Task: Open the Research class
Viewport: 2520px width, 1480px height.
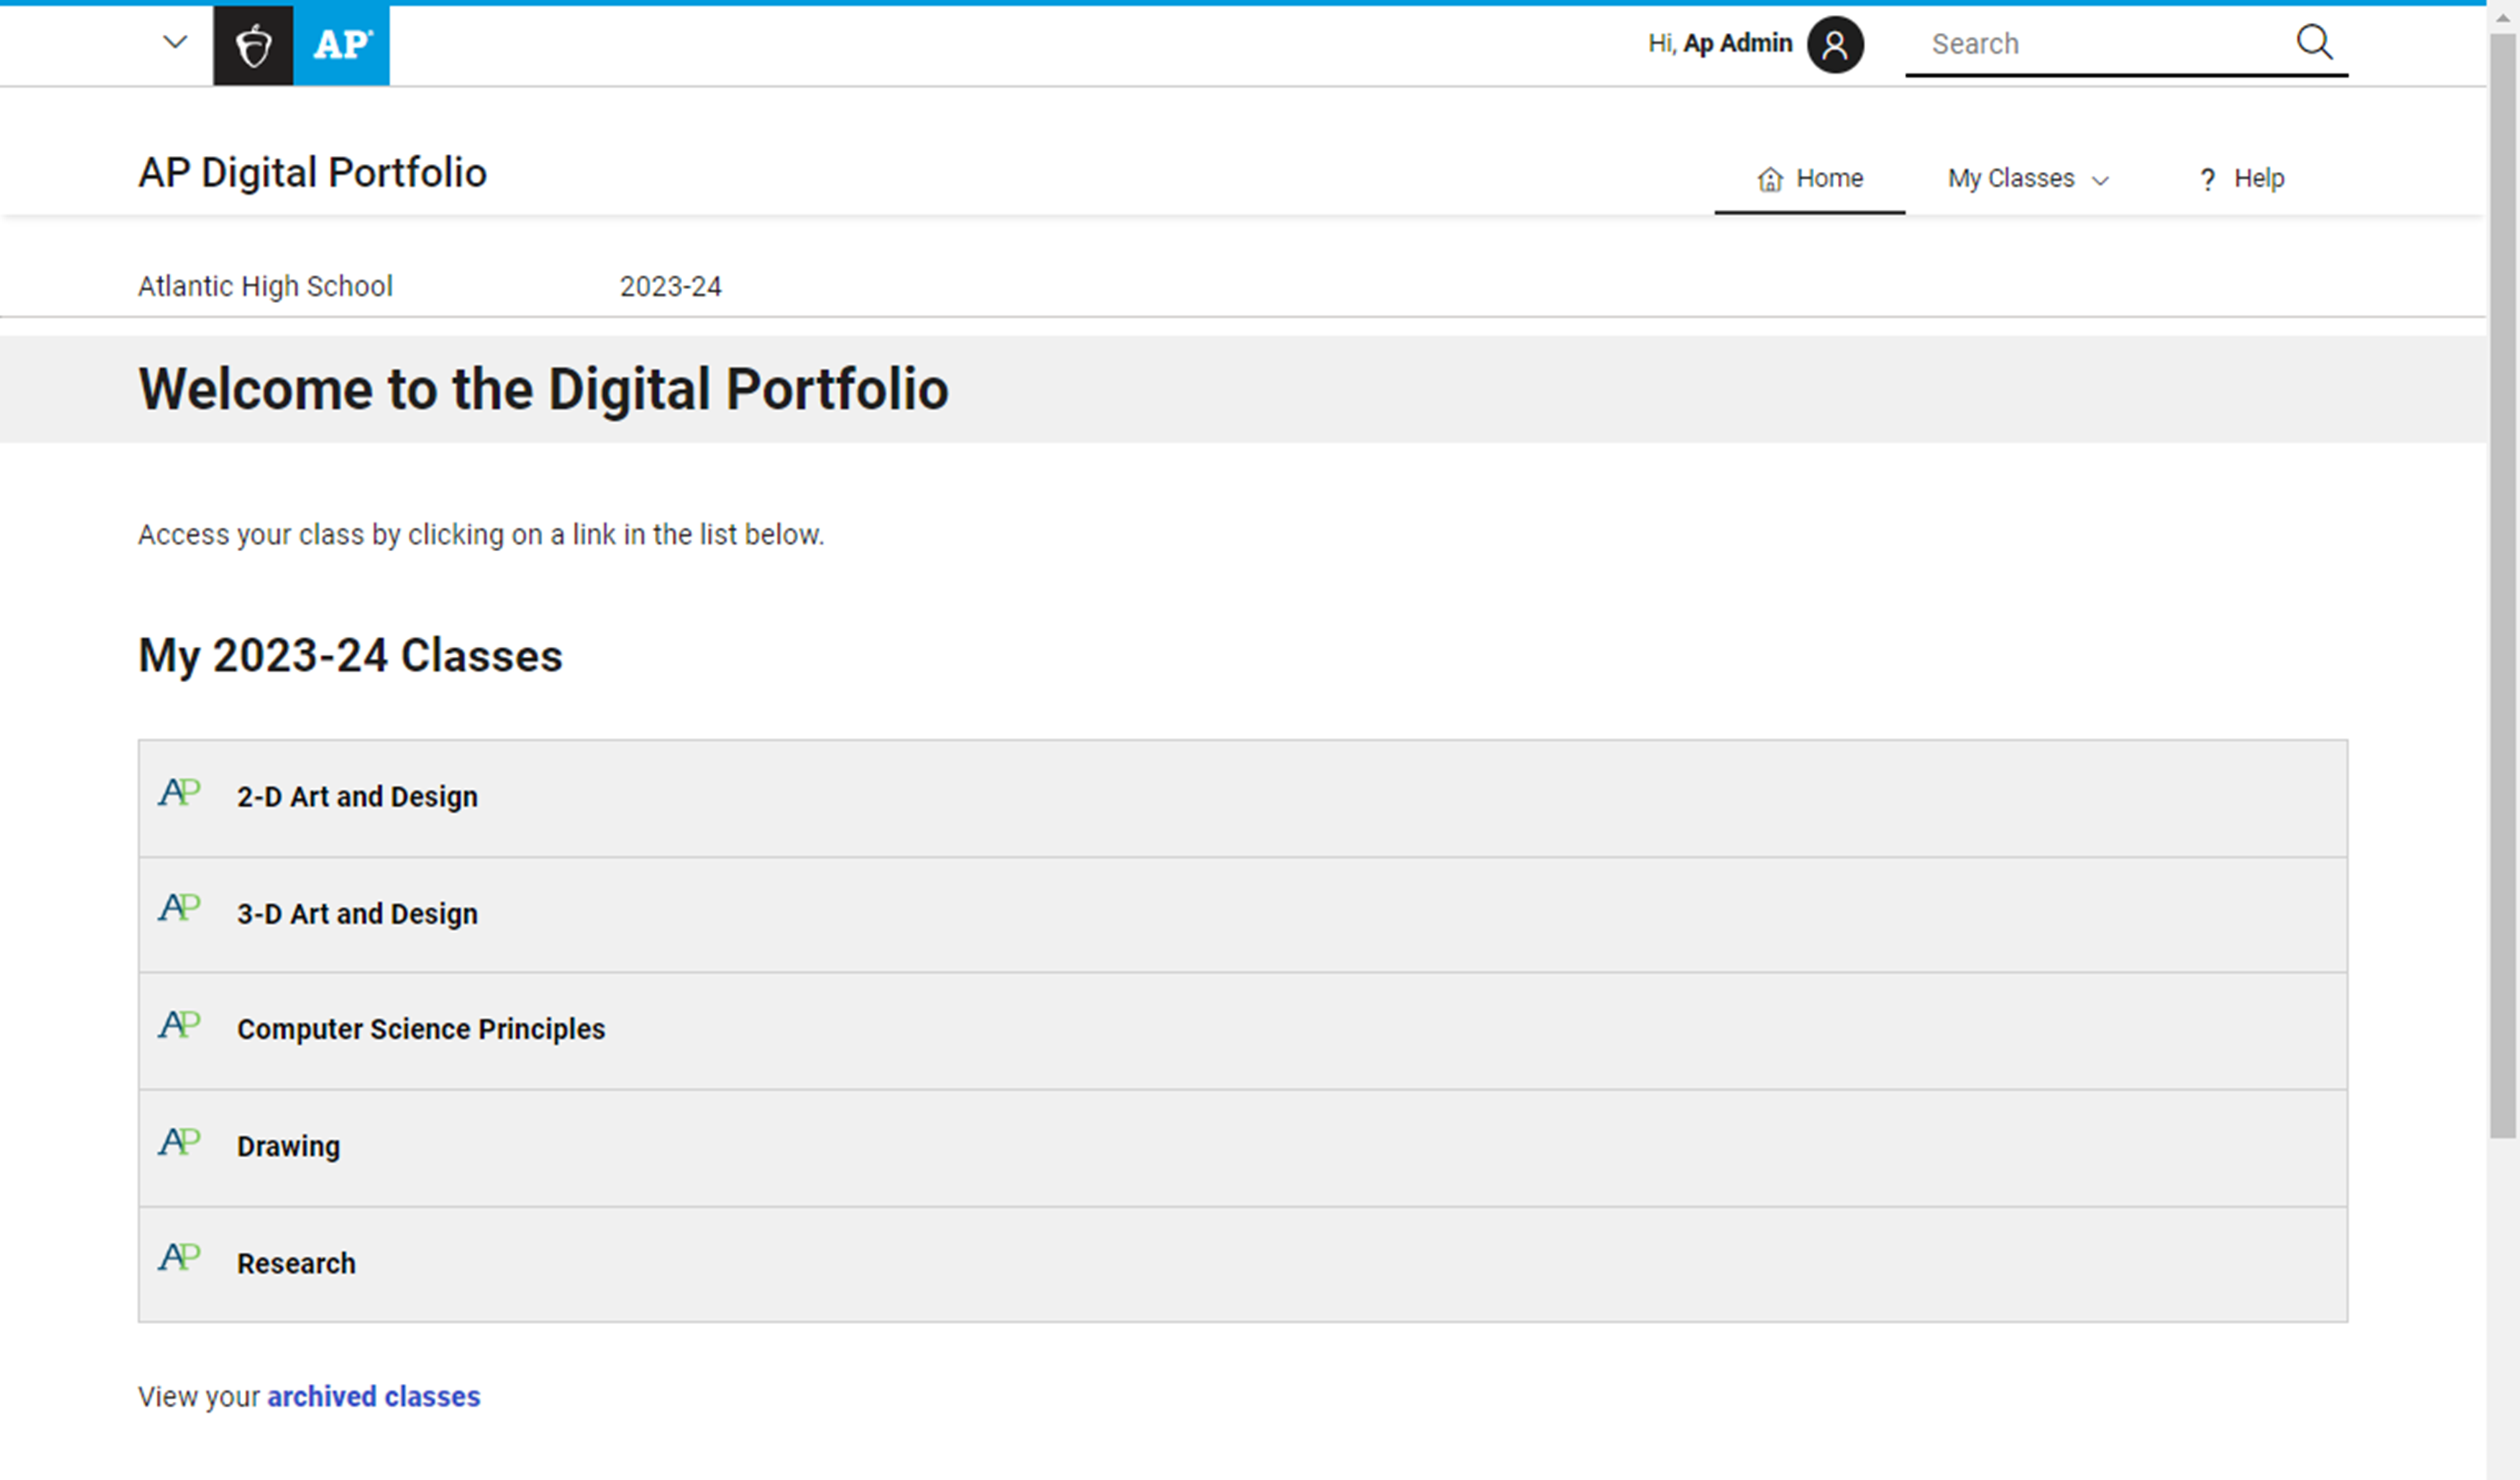Action: coord(296,1262)
